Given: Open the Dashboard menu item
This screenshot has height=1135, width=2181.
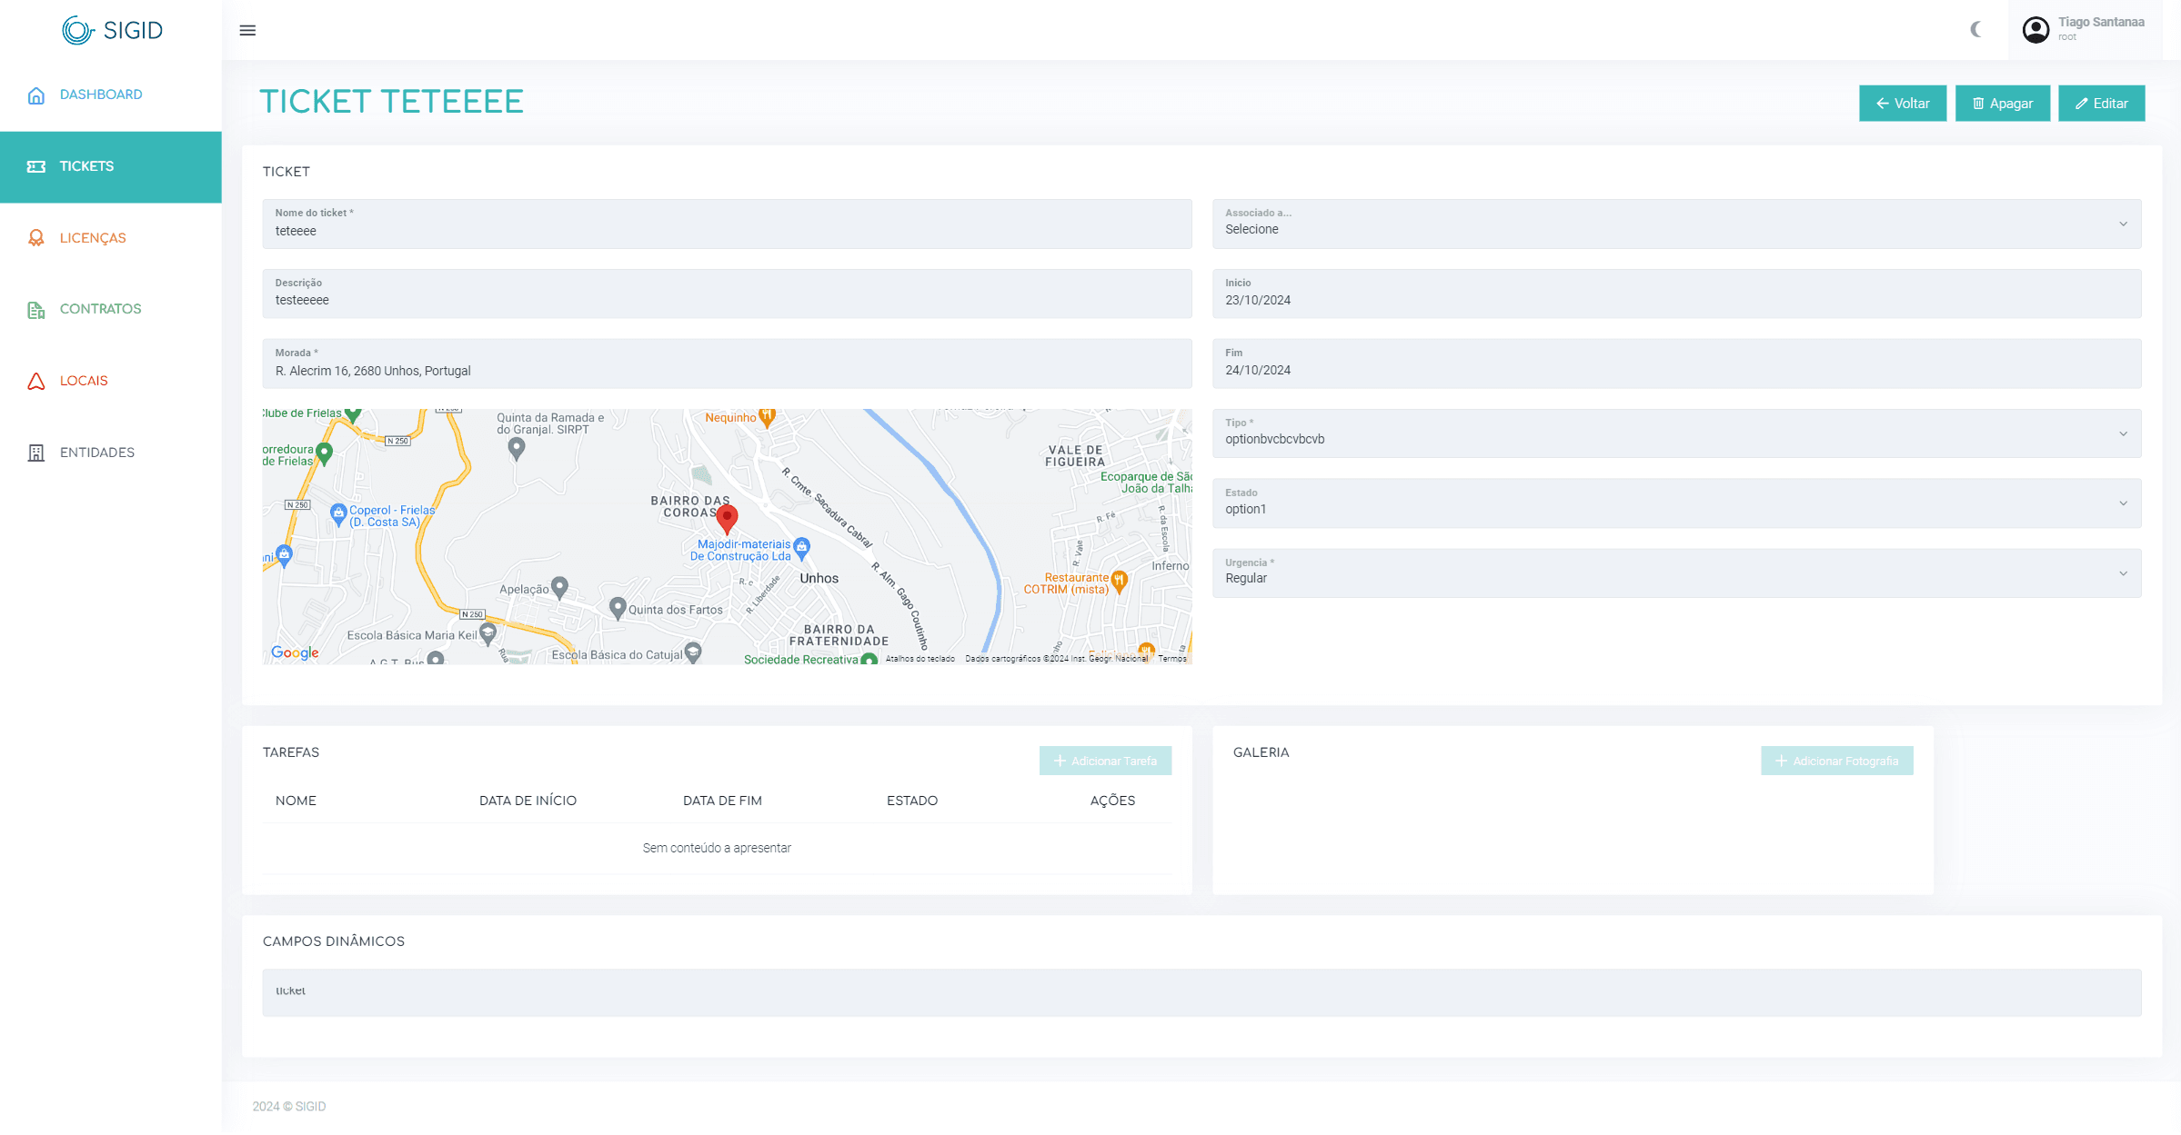Looking at the screenshot, I should point(100,95).
